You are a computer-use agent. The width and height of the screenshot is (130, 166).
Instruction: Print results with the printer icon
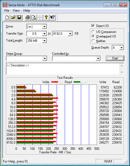click(x=28, y=17)
